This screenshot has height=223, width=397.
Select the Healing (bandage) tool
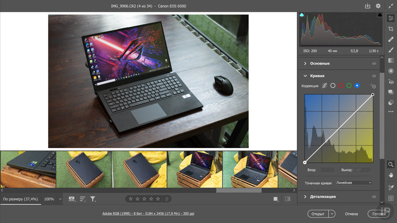coord(391,39)
